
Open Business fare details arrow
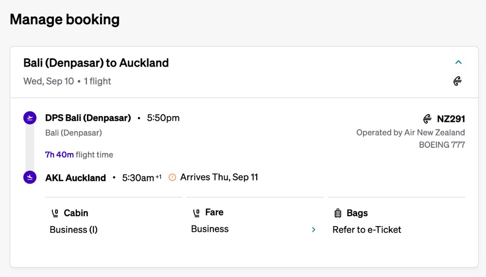coord(313,229)
